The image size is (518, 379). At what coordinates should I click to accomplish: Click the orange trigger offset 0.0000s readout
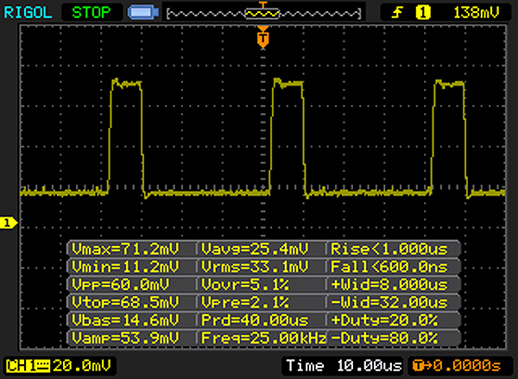pyautogui.click(x=458, y=366)
